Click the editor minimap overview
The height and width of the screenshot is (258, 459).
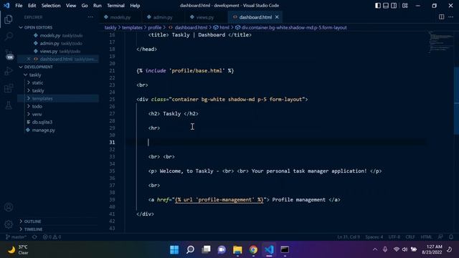point(440,42)
